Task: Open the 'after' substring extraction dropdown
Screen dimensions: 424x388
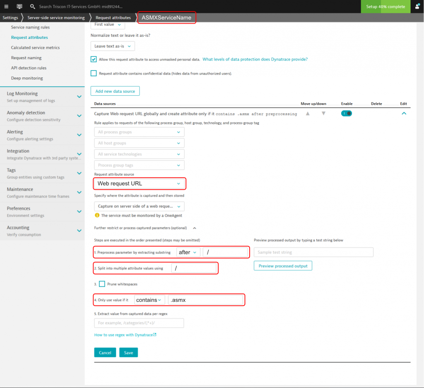Action: point(188,252)
